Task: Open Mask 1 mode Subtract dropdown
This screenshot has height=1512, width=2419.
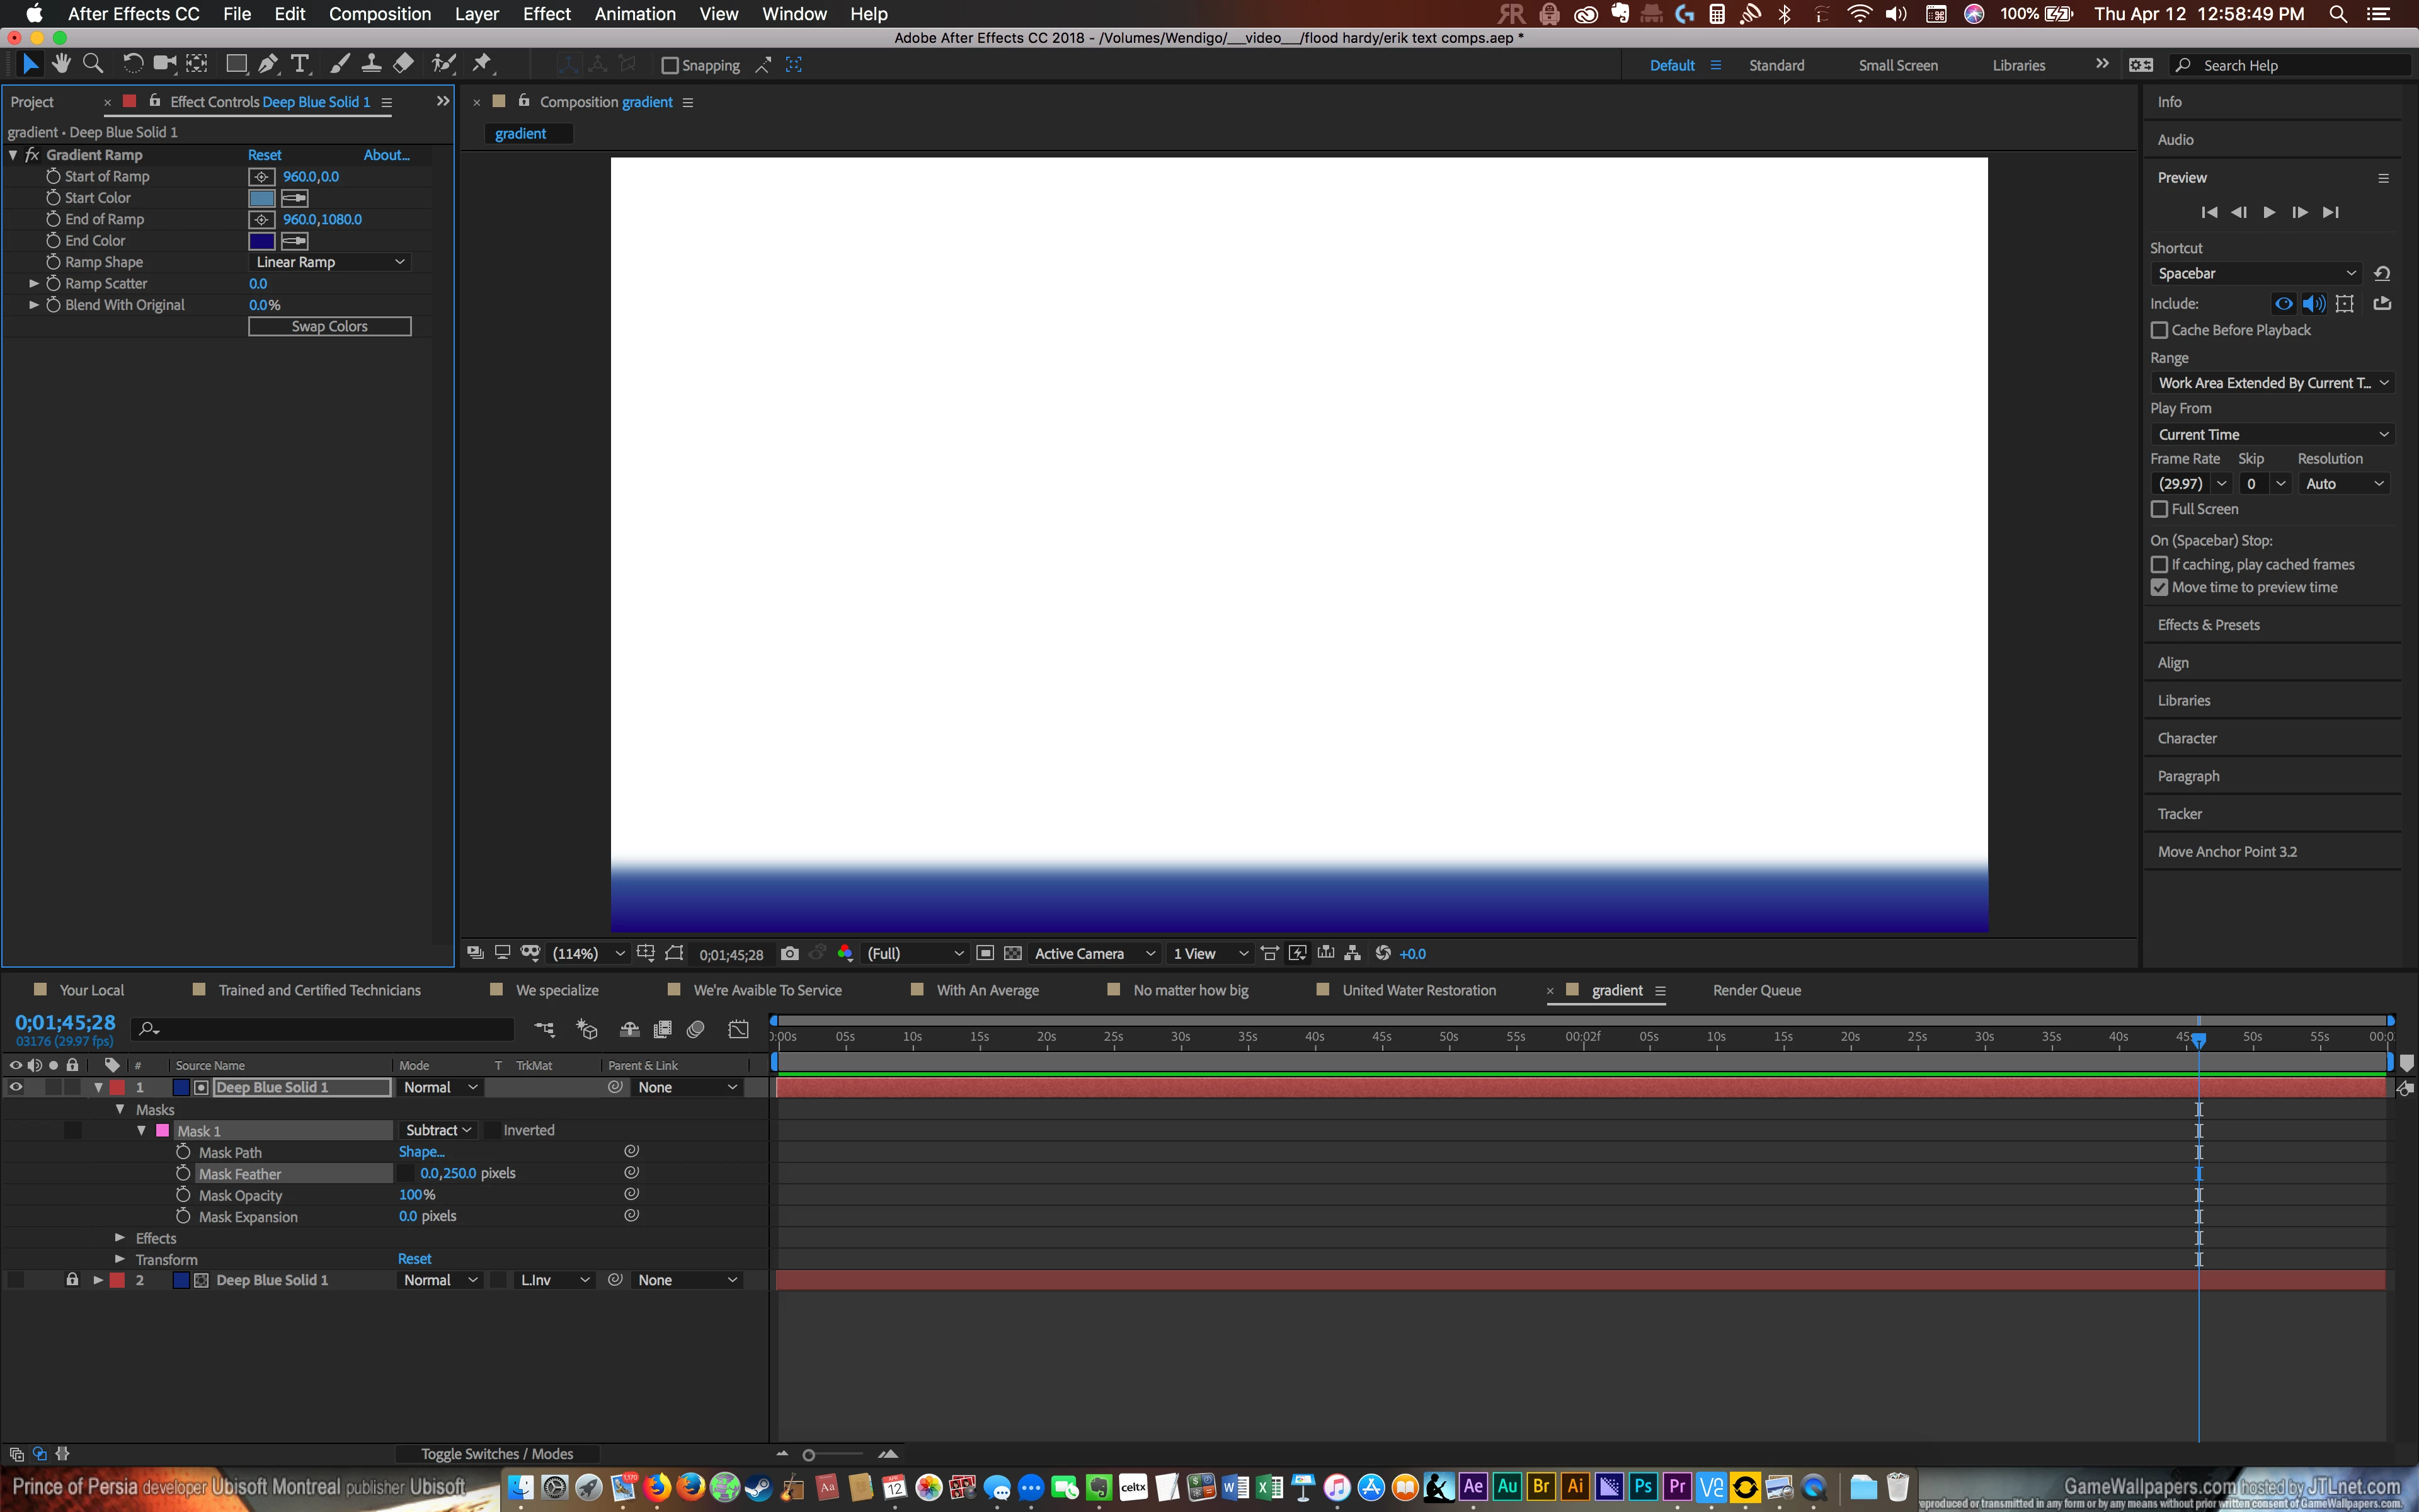Action: (438, 1130)
